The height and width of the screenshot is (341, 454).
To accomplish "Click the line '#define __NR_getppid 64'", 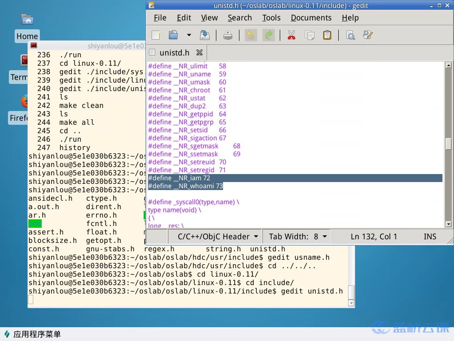I will point(187,114).
